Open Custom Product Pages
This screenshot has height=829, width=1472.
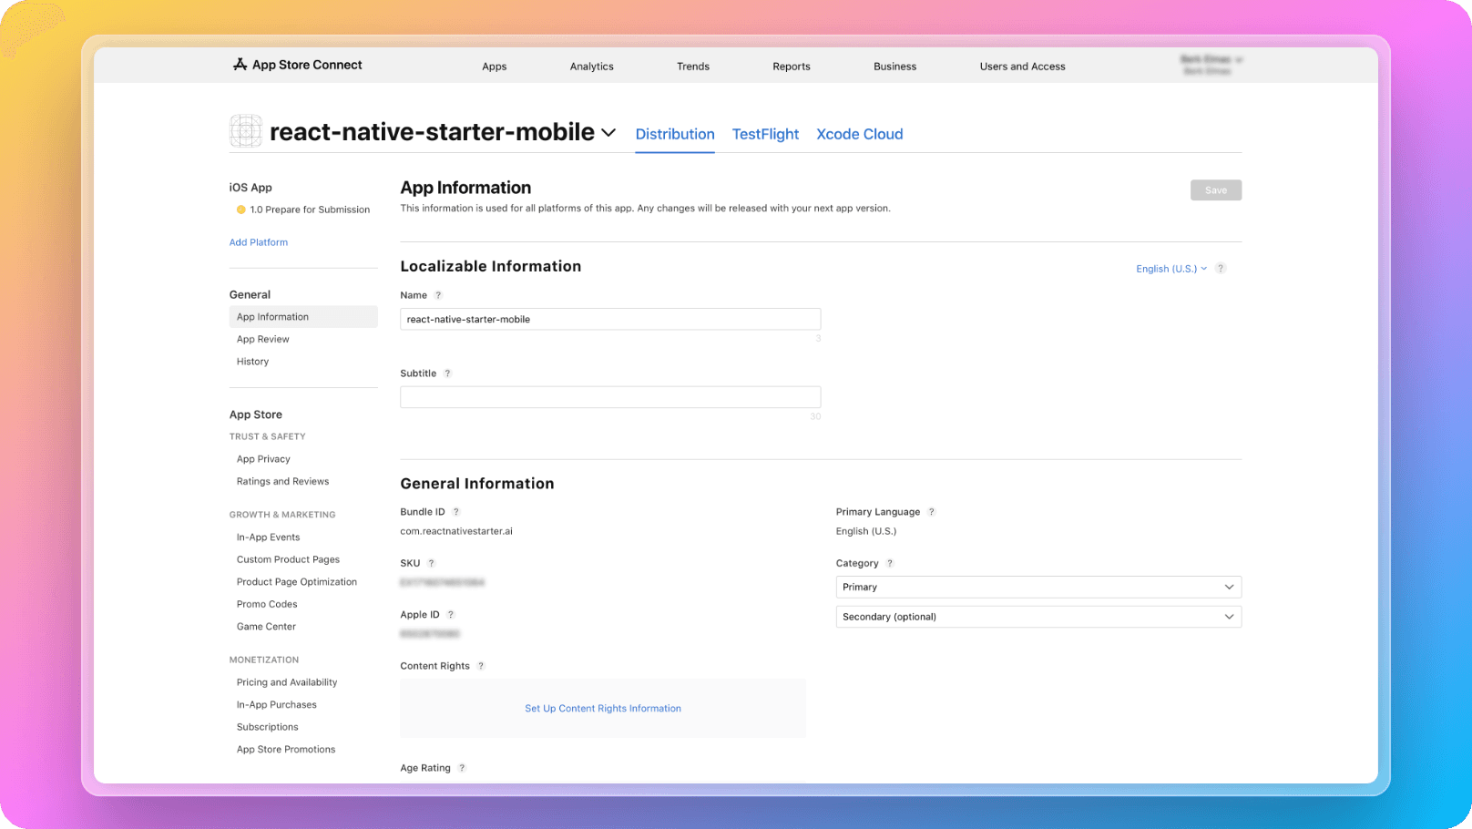[288, 559]
